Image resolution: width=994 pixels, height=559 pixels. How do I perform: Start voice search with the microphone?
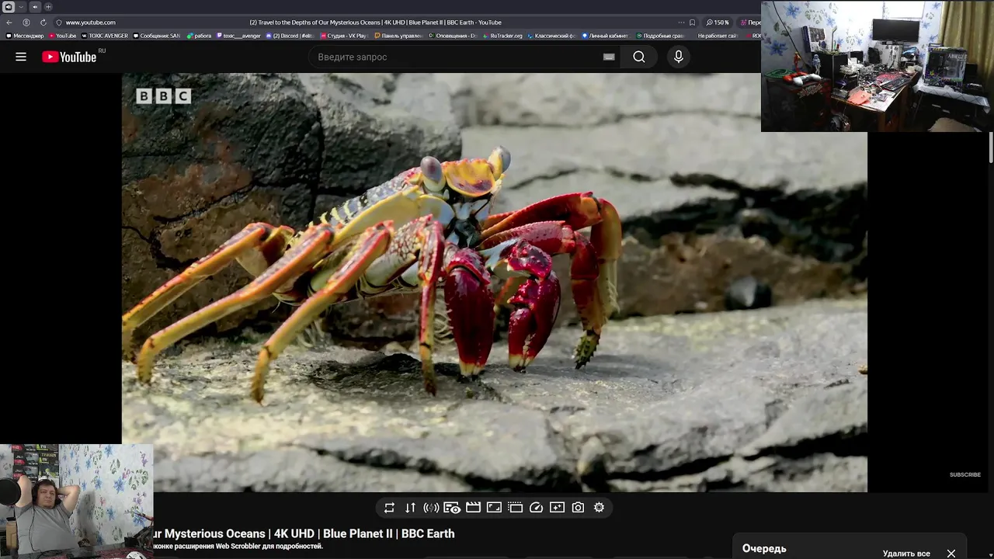(x=679, y=57)
